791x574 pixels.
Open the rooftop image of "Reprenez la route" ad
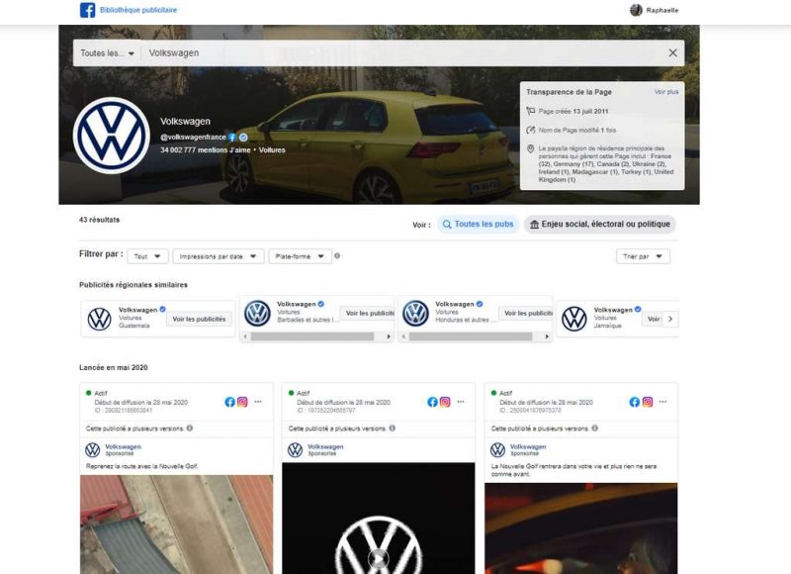coord(177,525)
